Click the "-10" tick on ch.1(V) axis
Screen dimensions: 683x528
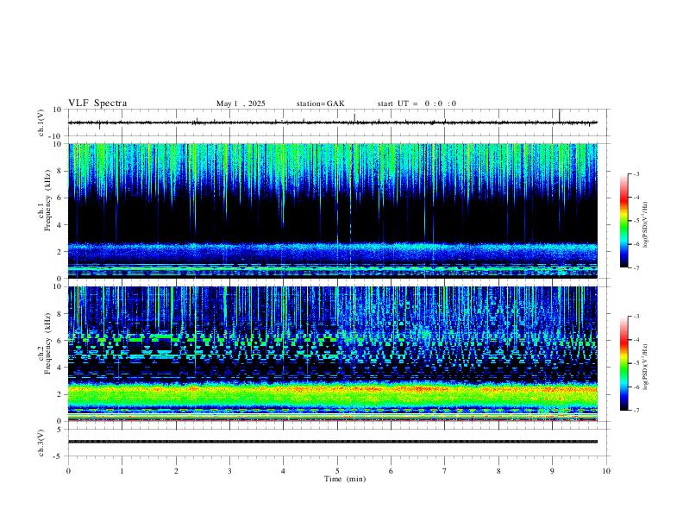click(56, 136)
